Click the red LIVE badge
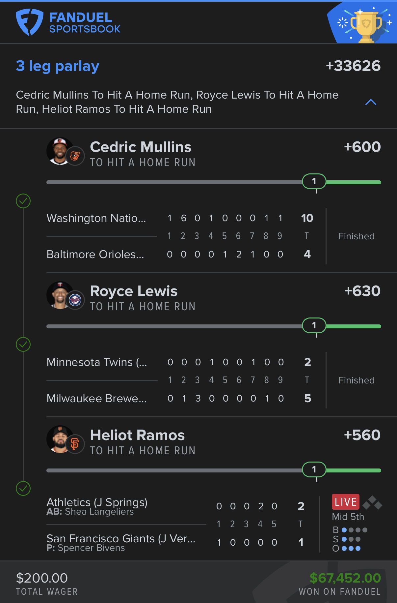 point(346,502)
